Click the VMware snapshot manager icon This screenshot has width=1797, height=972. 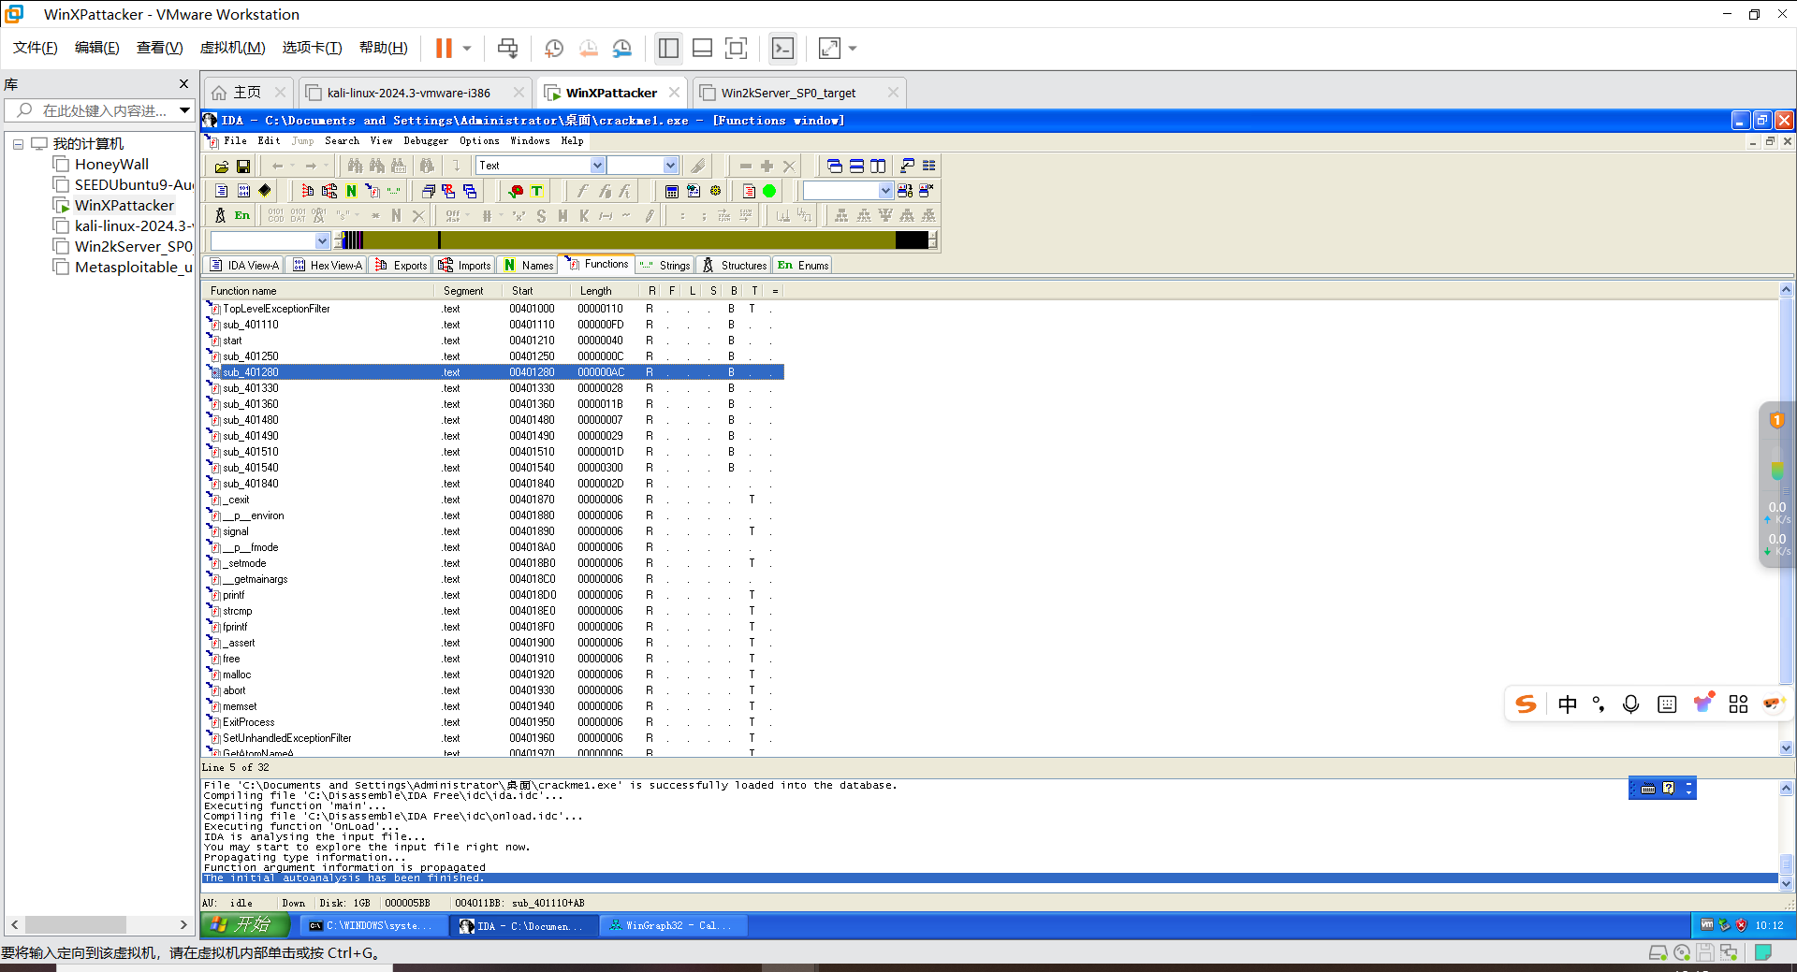622,48
